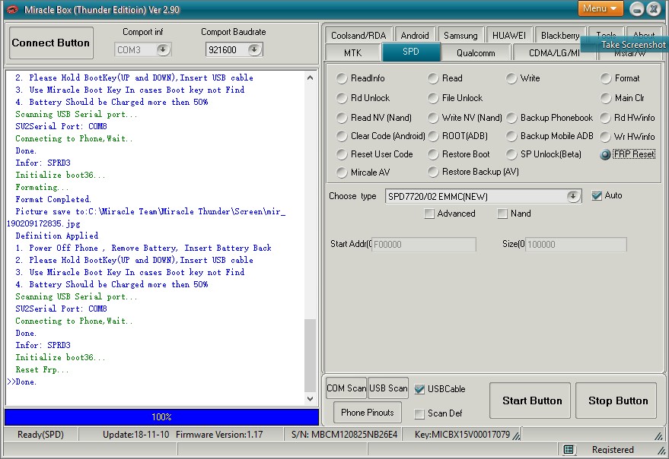This screenshot has width=669, height=459.
Task: Click the 'Reset Frp...' log line
Action: point(42,369)
